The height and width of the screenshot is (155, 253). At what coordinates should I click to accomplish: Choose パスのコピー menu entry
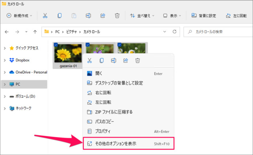click(x=128, y=122)
